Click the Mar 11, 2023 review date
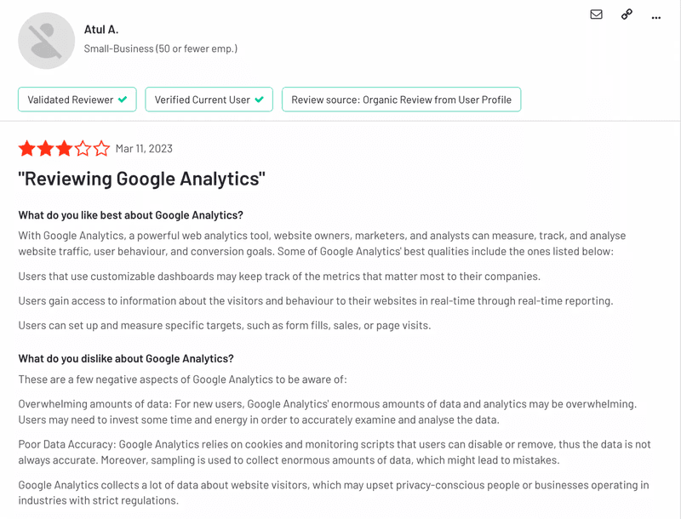 click(x=142, y=148)
